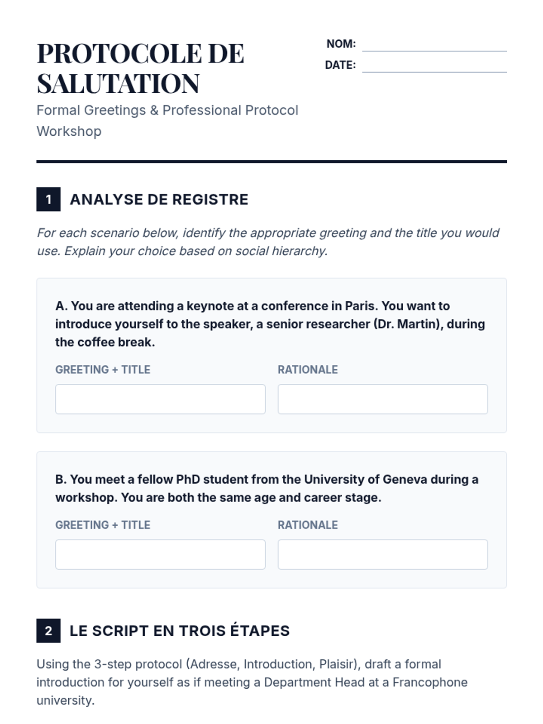Click Le Script en Trois Étapes heading

(x=179, y=631)
